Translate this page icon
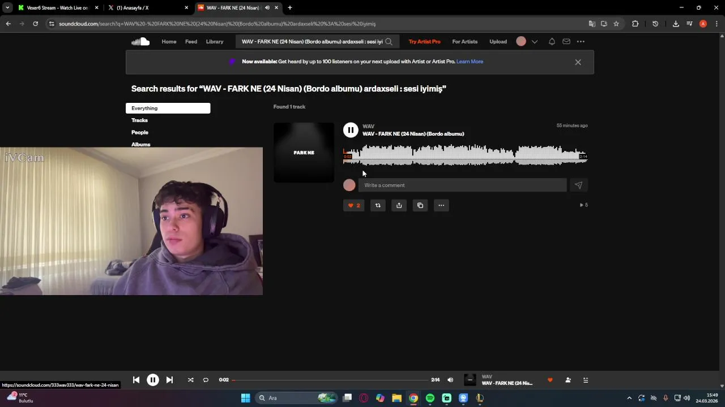The width and height of the screenshot is (725, 407). point(592,24)
